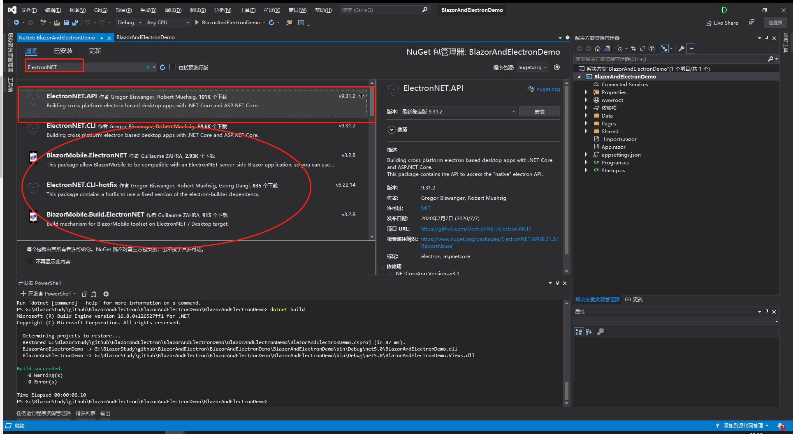This screenshot has width=793, height=434.
Task: Click the Undo toolbar icon
Action: pyautogui.click(x=88, y=23)
